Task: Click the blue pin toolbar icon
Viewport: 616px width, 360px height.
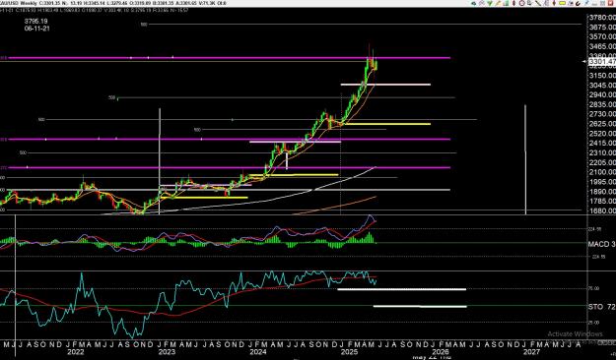Action: (x=586, y=3)
